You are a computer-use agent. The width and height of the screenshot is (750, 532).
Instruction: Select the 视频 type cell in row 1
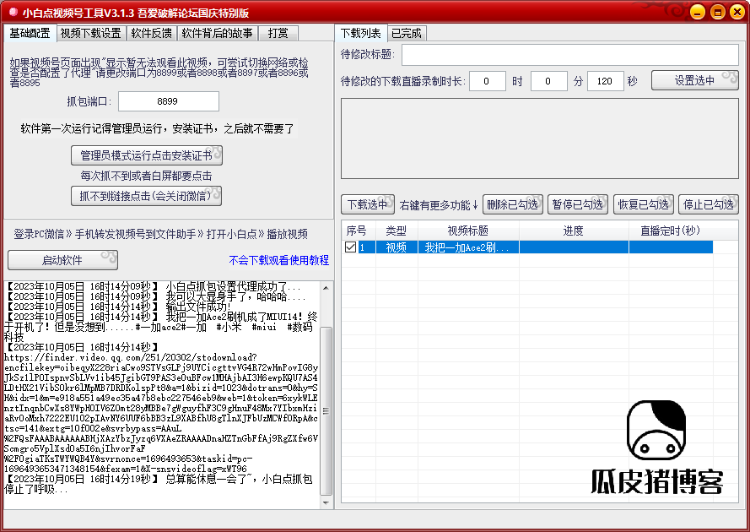pos(397,247)
